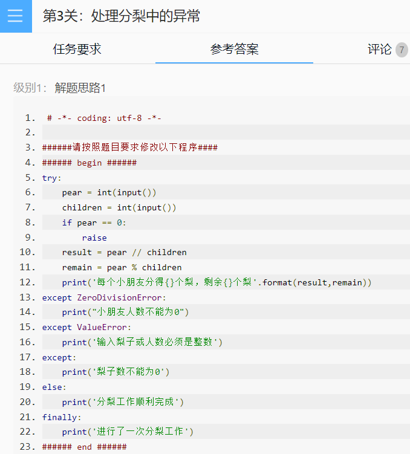Image resolution: width=410 pixels, height=454 pixels.
Task: Click the raise keyword on line 9
Action: (94, 238)
